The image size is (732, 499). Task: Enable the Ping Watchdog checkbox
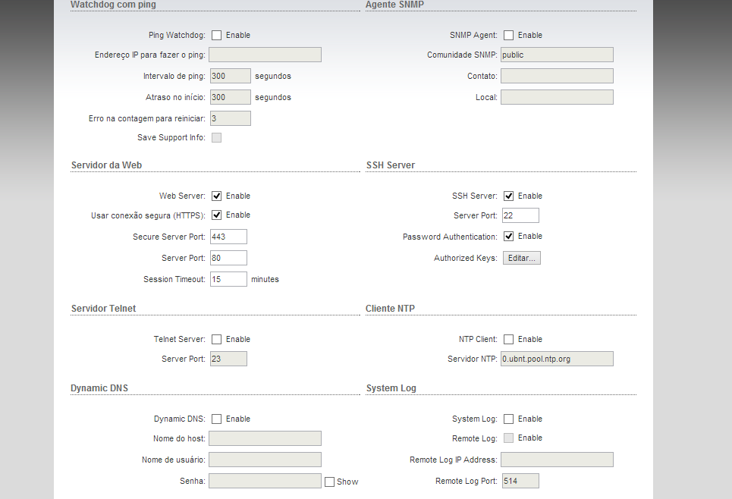[x=216, y=35]
